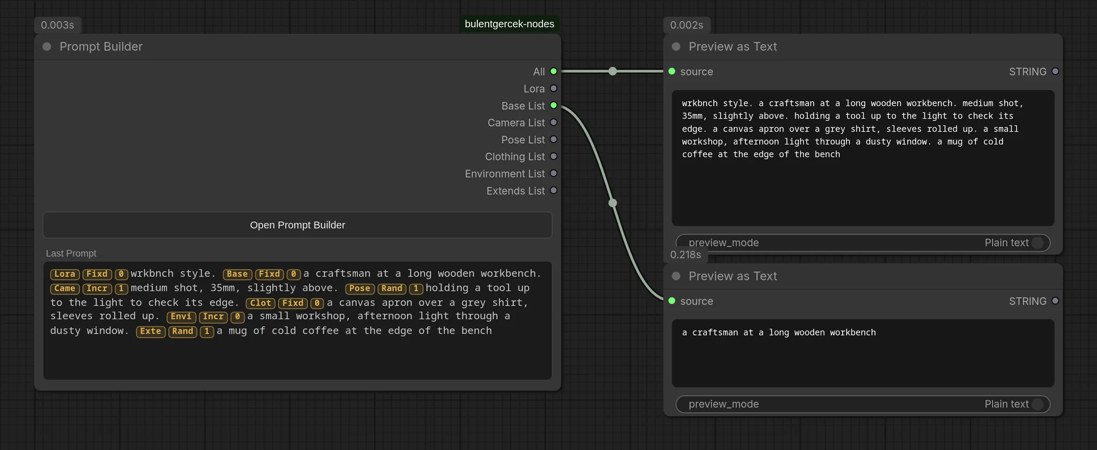Click the Fixd tag next to the Lora tag

(x=97, y=274)
